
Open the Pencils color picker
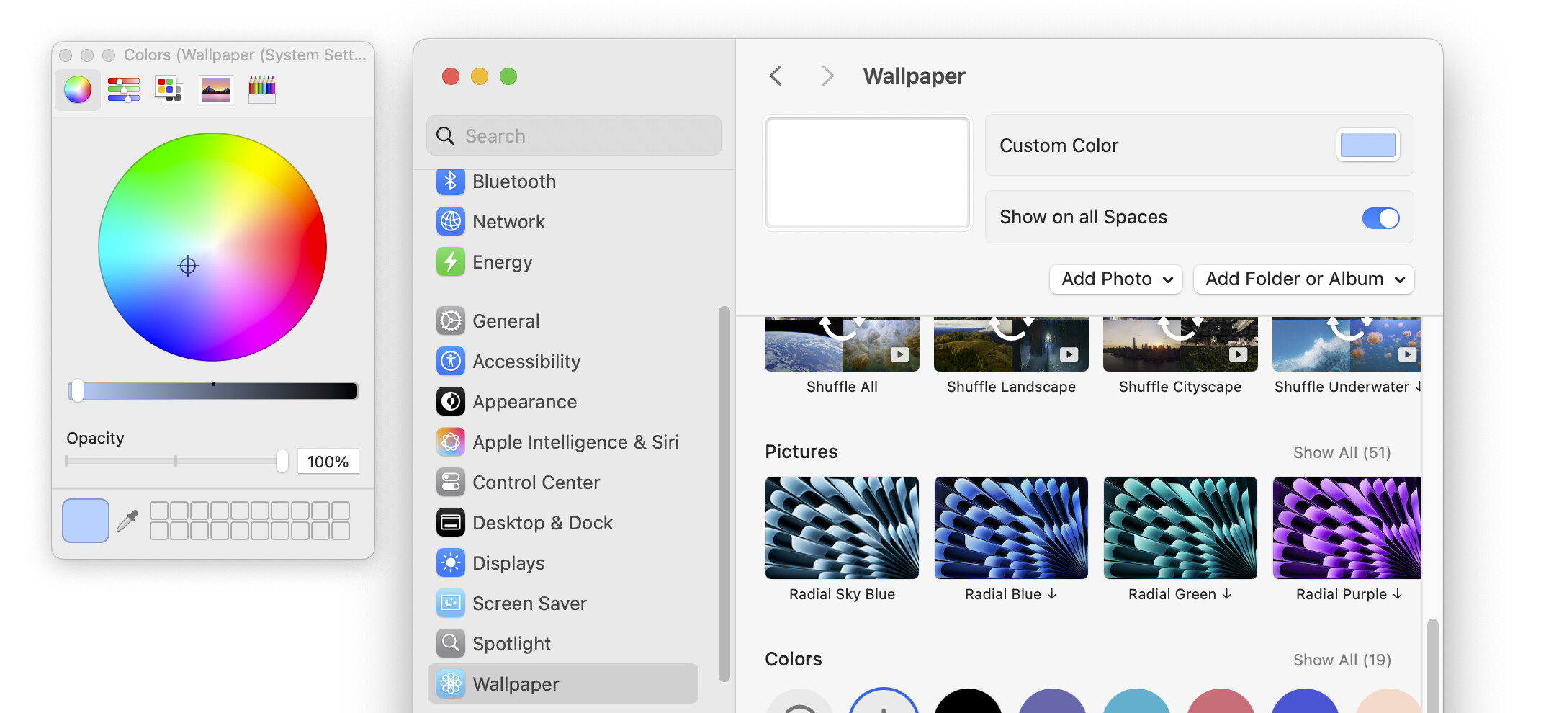tap(262, 89)
